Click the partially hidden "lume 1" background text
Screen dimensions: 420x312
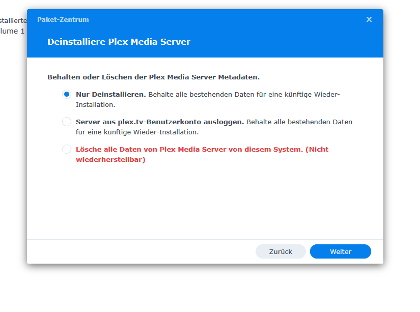pyautogui.click(x=13, y=32)
